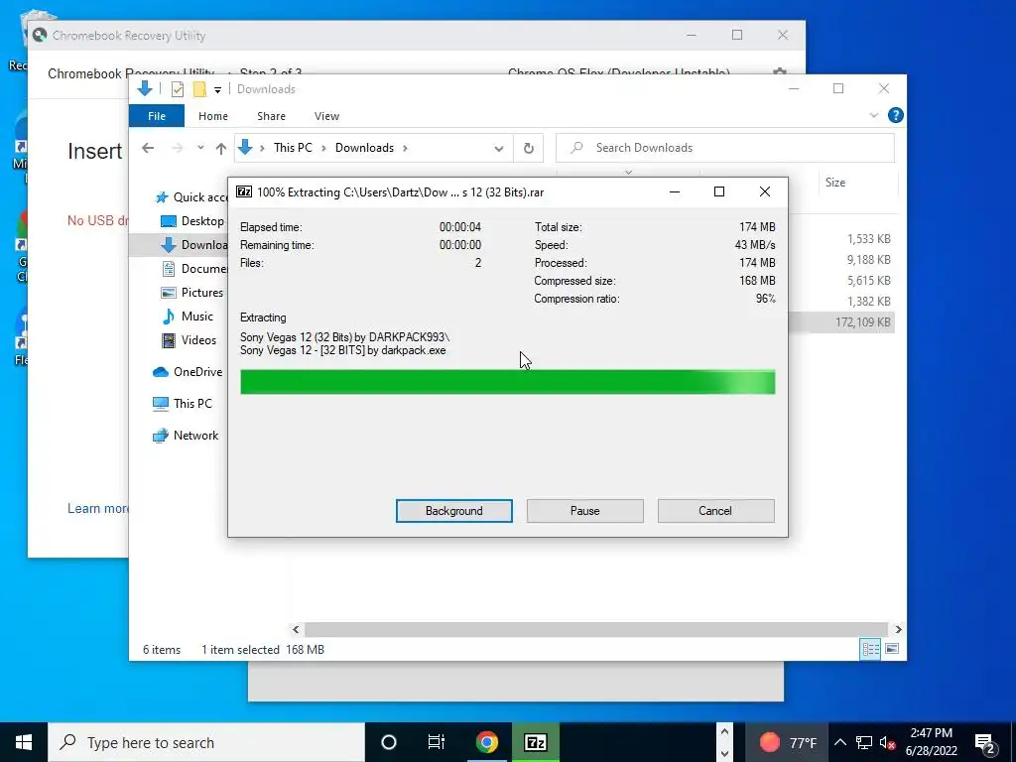Open notification center icon
The width and height of the screenshot is (1016, 762).
click(985, 743)
